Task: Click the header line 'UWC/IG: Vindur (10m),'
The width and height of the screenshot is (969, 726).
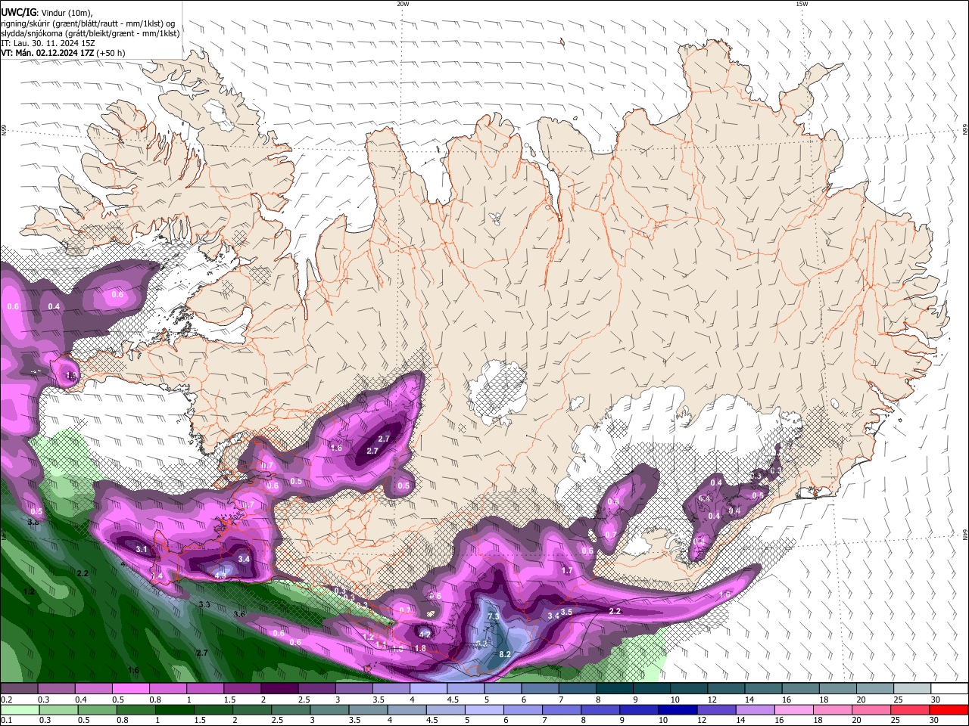Action: pyautogui.click(x=46, y=12)
